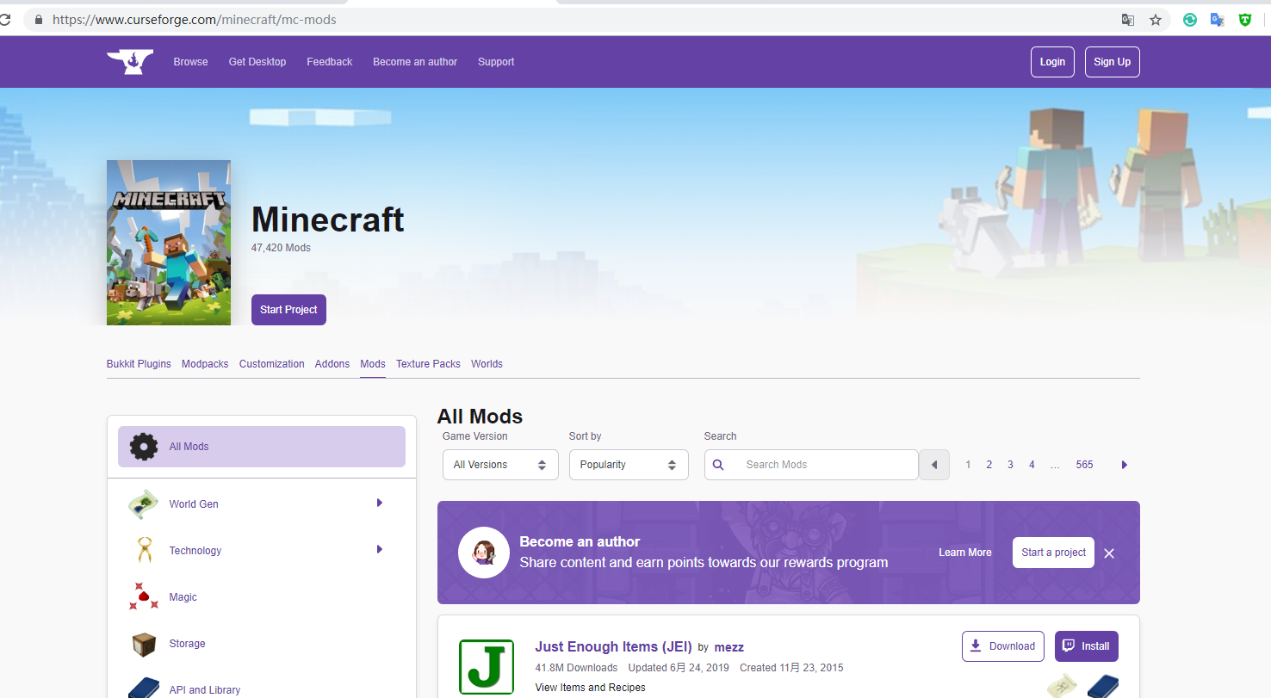Viewport: 1271px width, 698px height.
Task: Go to page 2 of mods
Action: 989,465
